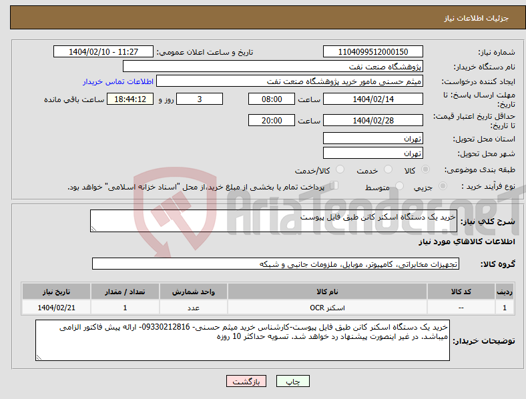Click the validity time field 20:00
This screenshot has height=399, width=526.
[x=272, y=120]
